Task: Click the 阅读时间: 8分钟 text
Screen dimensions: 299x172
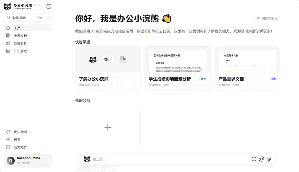Action: tap(159, 85)
